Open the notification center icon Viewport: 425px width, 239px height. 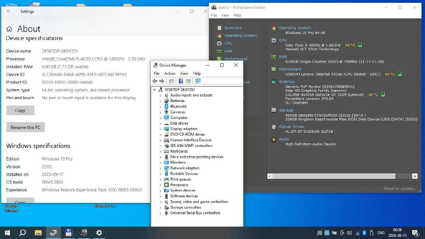[x=415, y=233]
